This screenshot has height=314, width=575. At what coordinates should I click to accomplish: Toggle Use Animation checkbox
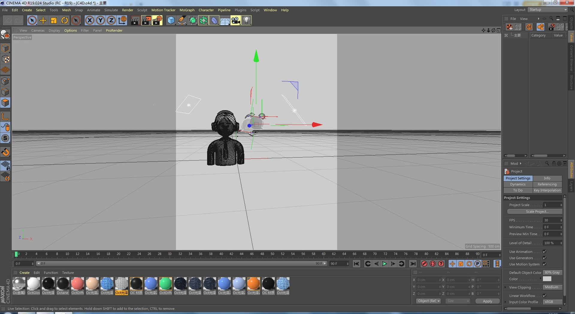(544, 252)
